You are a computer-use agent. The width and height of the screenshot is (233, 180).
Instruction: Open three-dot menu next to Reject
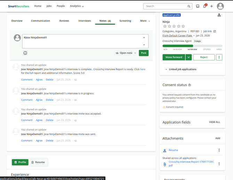(219, 57)
